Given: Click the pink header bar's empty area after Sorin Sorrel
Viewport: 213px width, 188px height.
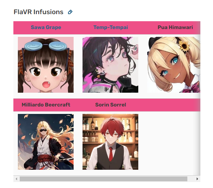Looking at the screenshot, I should pos(163,105).
